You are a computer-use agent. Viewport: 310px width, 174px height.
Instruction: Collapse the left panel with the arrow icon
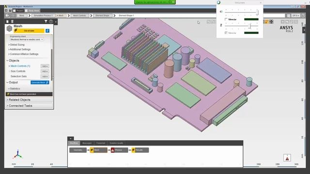56,22
